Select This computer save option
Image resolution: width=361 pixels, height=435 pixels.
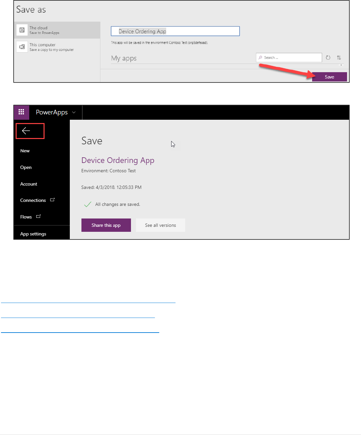57,47
